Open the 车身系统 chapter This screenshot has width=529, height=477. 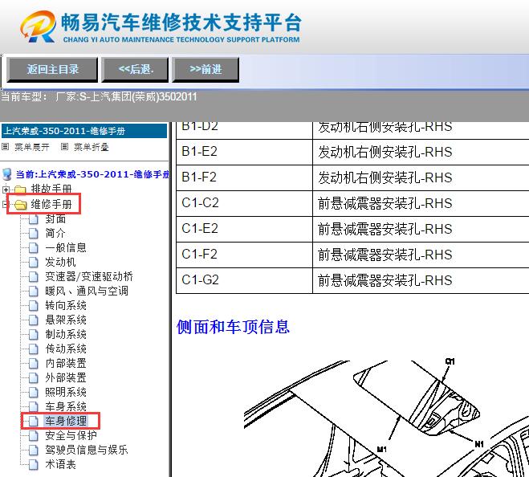pyautogui.click(x=66, y=407)
